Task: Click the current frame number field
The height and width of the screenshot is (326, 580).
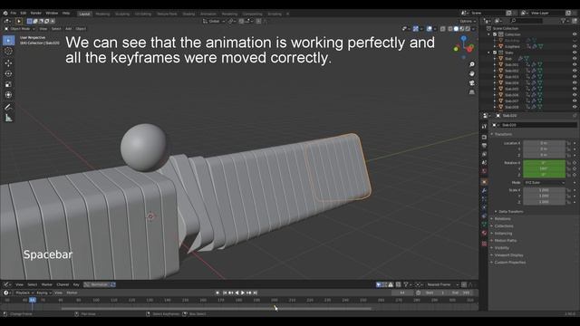Action: [x=401, y=292]
